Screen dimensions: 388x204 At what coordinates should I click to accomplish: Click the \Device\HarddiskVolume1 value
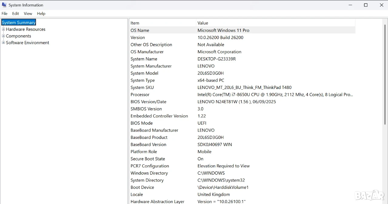[223, 187]
